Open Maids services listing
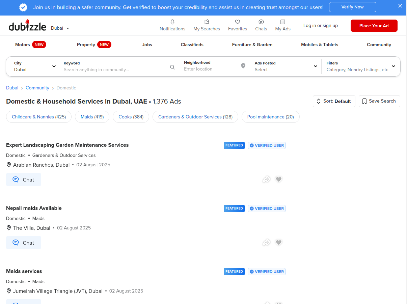 click(x=24, y=271)
